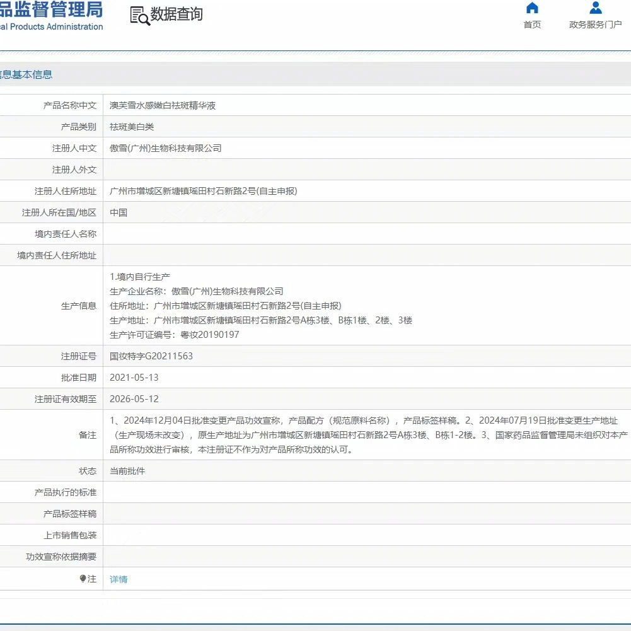Click the 政务服务门户 user icon
This screenshot has height=631, width=631.
(x=595, y=8)
